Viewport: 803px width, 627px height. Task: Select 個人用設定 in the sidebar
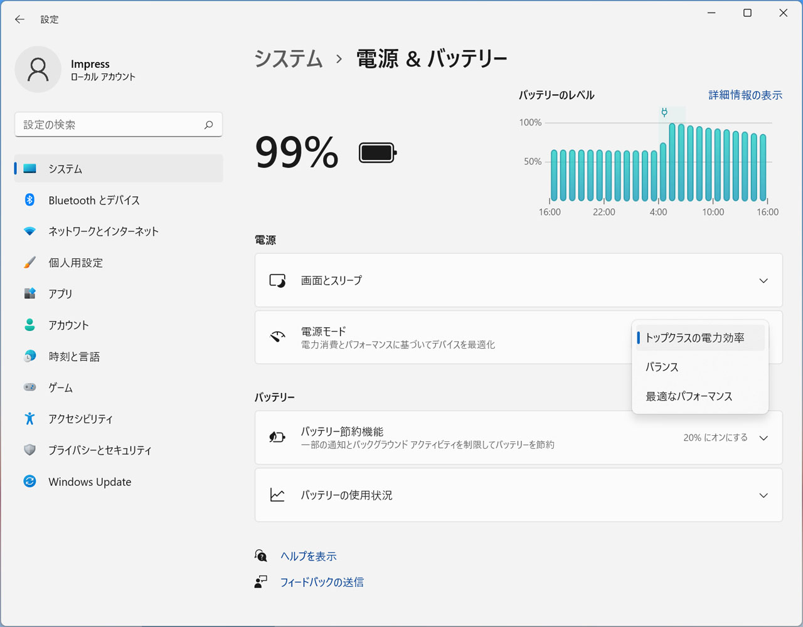[x=75, y=263]
